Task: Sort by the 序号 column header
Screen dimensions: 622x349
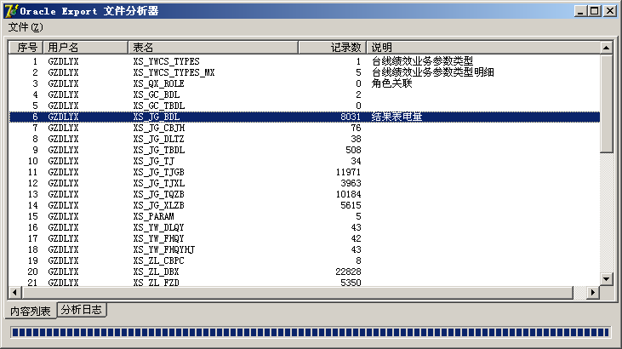Action: coord(26,48)
